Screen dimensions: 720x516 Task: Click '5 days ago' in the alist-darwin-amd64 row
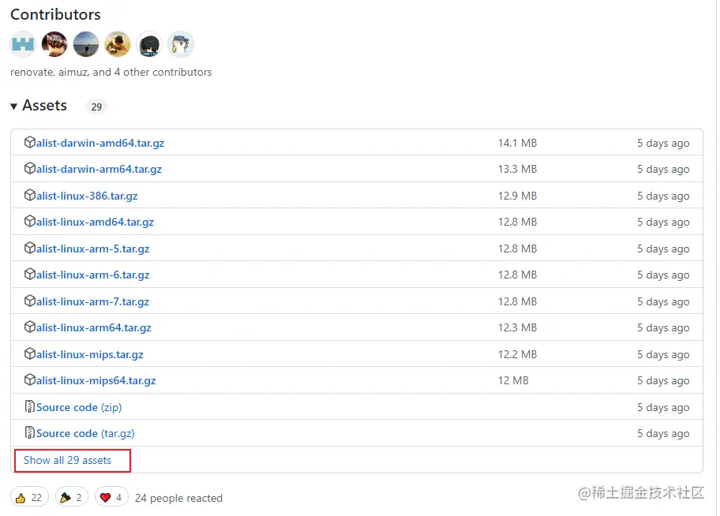[663, 144]
